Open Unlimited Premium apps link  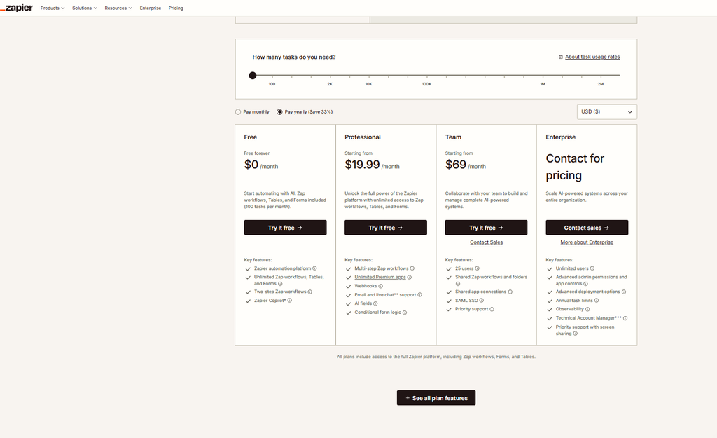(x=380, y=278)
